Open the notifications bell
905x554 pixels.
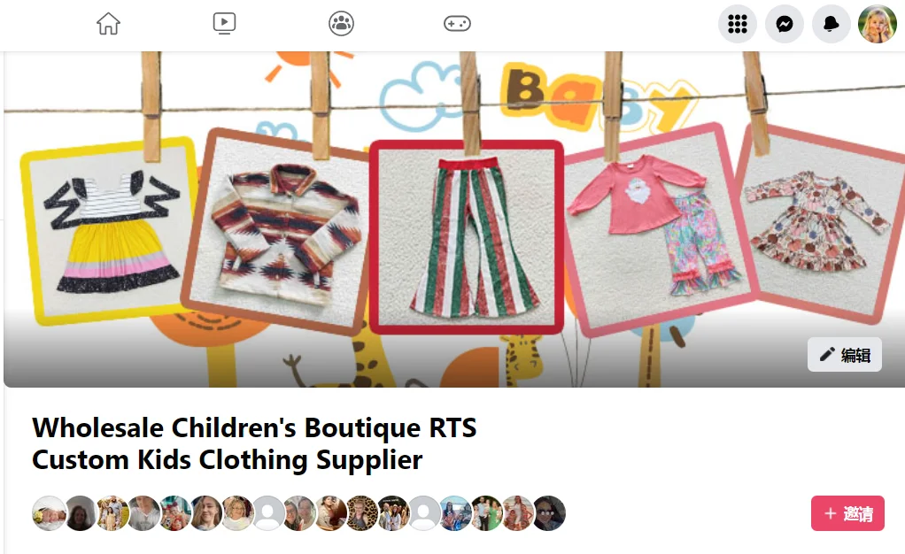click(x=832, y=24)
